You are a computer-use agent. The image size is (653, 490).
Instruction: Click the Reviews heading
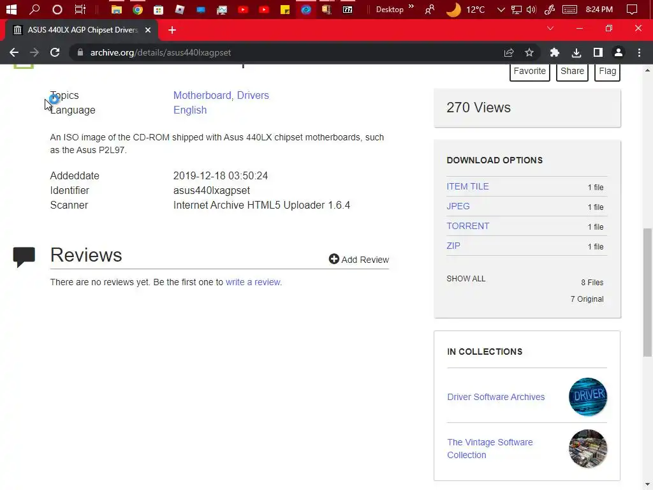pyautogui.click(x=86, y=255)
